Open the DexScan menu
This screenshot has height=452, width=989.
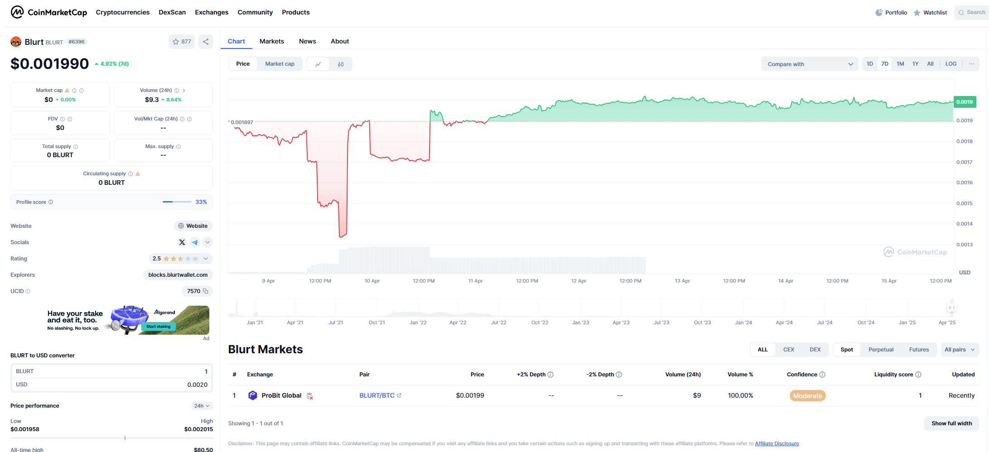172,12
